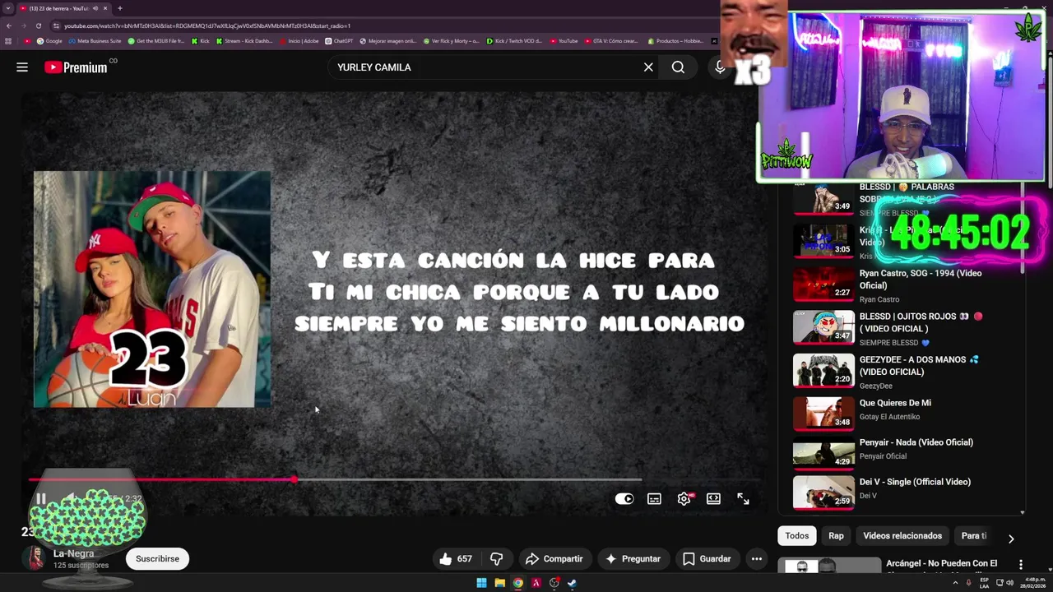Open the player settings gear
This screenshot has height=592, width=1053.
click(x=684, y=498)
